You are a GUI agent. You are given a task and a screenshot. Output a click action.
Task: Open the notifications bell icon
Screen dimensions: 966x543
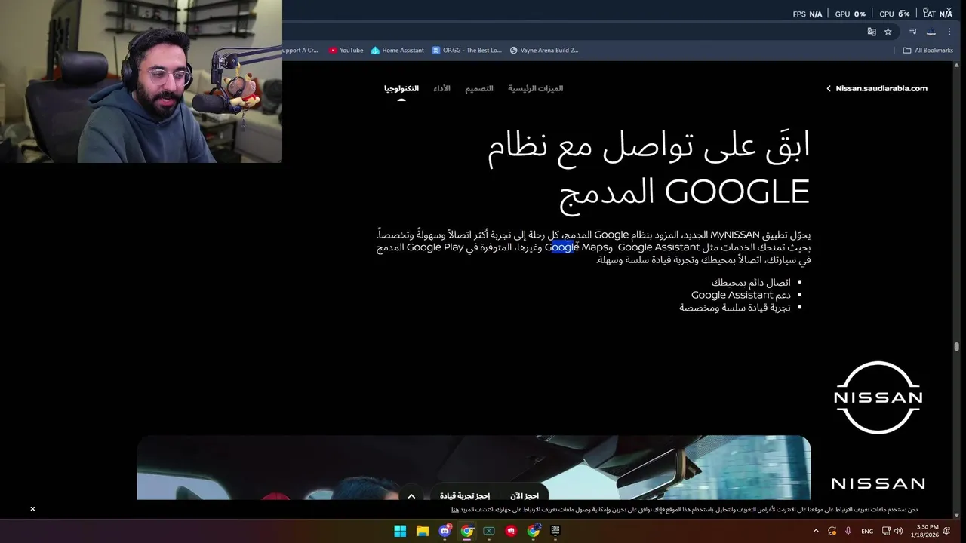pyautogui.click(x=946, y=531)
